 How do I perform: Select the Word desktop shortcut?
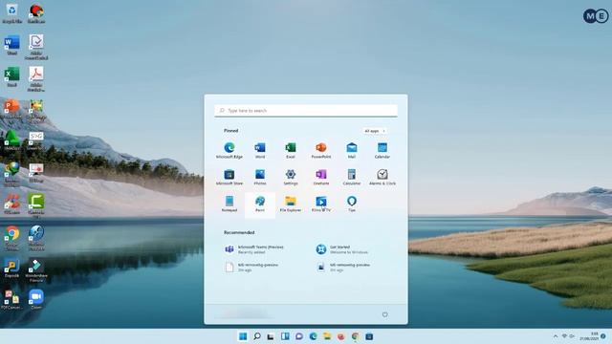click(x=12, y=45)
